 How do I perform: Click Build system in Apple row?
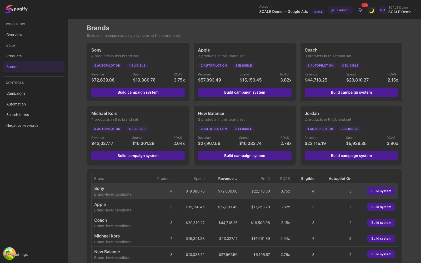(x=381, y=207)
